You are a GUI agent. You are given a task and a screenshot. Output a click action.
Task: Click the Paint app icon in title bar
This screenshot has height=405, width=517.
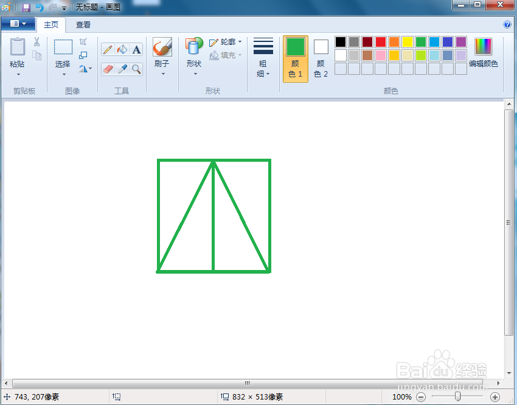coord(6,7)
